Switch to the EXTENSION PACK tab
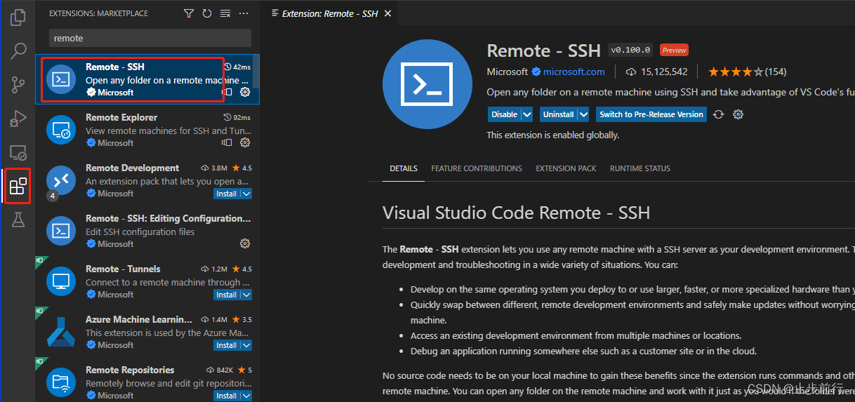Viewport: 855px width, 402px height. coord(566,168)
